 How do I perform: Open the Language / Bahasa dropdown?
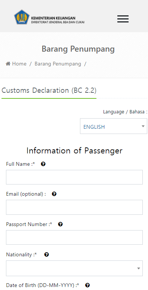coord(114,126)
